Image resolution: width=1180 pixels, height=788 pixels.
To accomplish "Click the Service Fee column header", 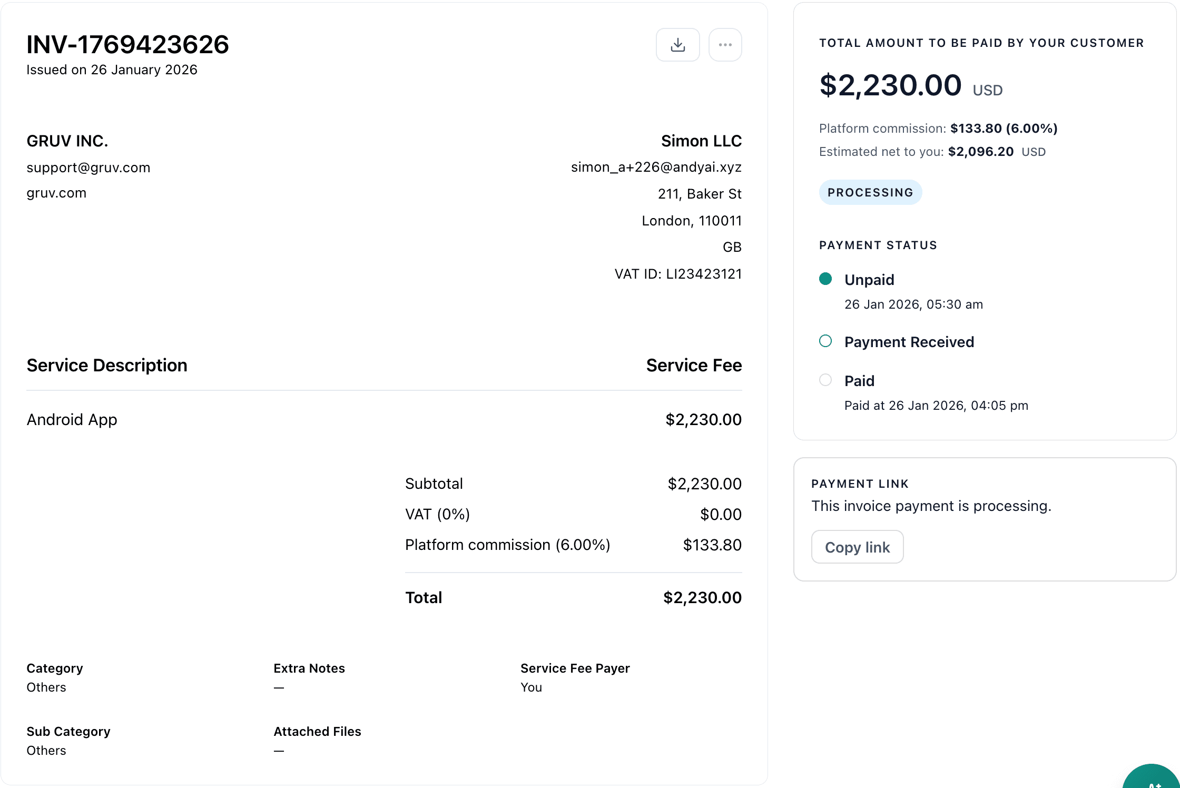I will pyautogui.click(x=694, y=366).
